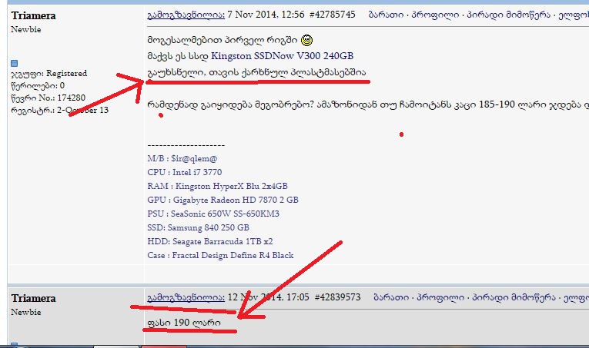Select post number #42785745
The width and height of the screenshot is (589, 348).
pos(333,15)
